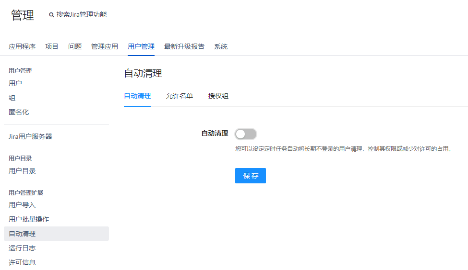Viewport: 468px width, 270px height.
Task: Click the 保存 button
Action: [250, 176]
